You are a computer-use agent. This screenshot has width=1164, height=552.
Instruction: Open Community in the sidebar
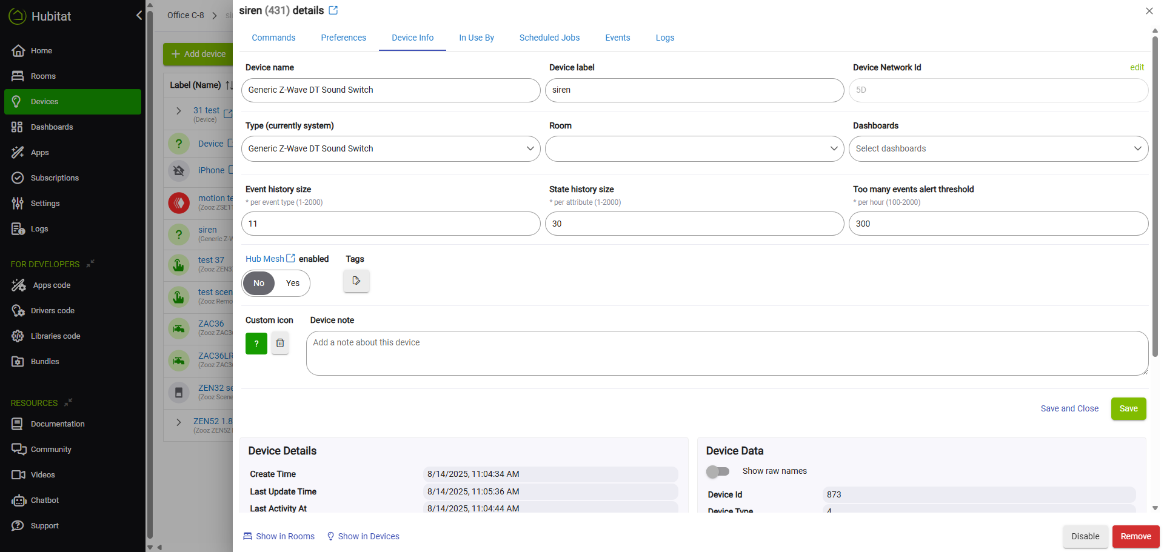pyautogui.click(x=73, y=450)
